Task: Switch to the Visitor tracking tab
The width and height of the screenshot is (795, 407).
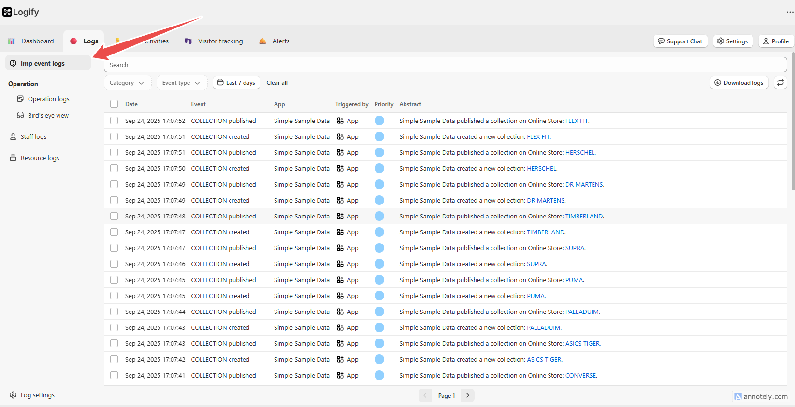Action: tap(214, 41)
